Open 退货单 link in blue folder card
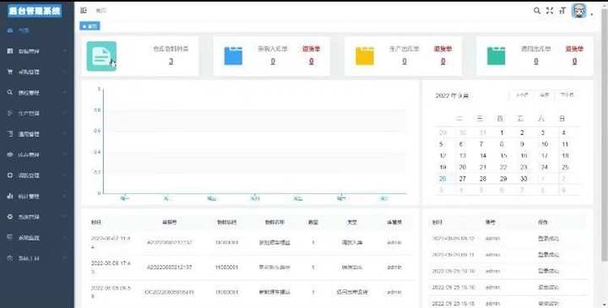Screen dimensions: 608x308 click(312, 49)
